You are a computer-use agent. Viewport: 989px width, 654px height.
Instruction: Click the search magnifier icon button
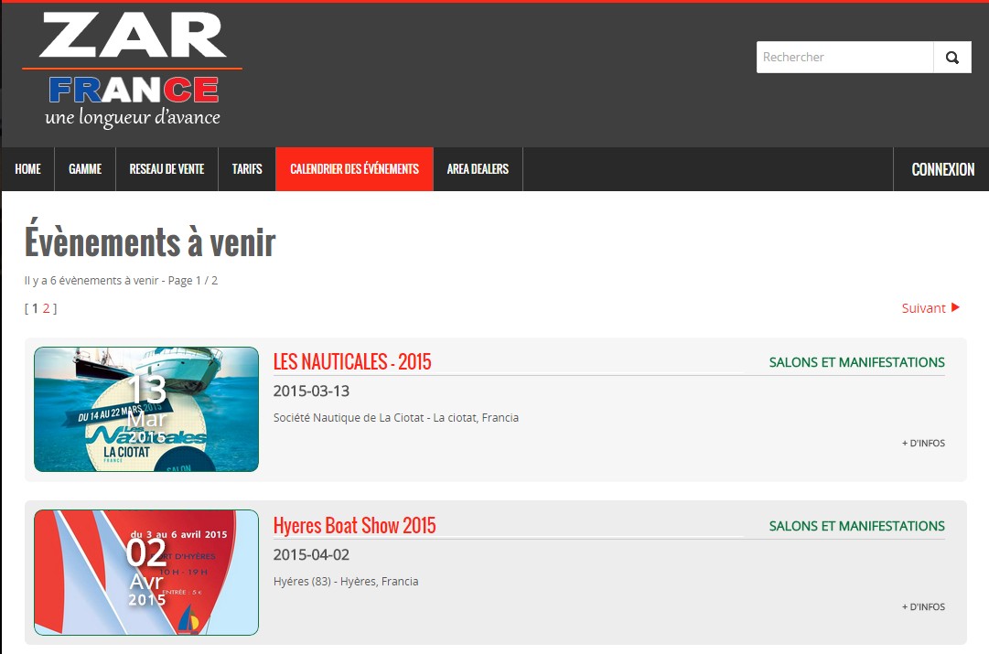coord(951,58)
